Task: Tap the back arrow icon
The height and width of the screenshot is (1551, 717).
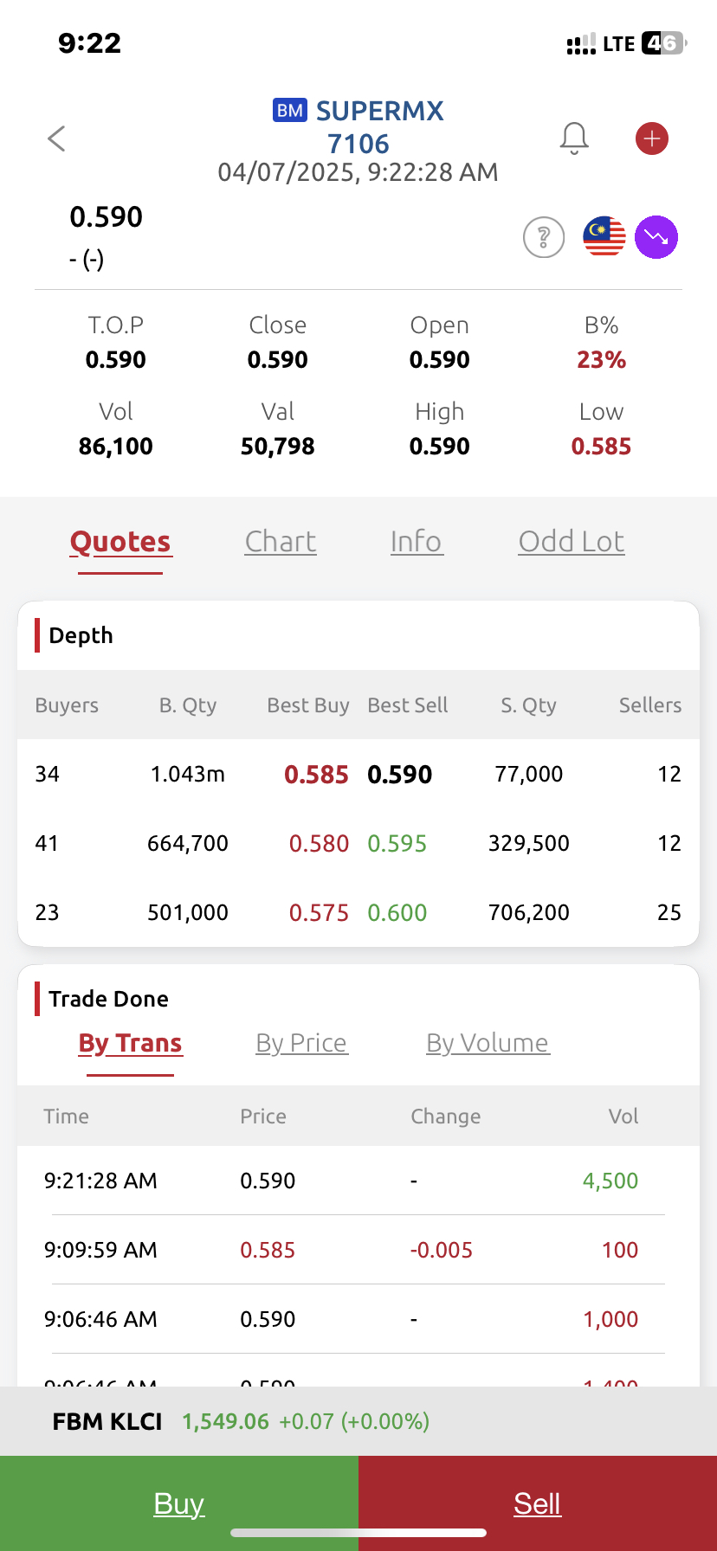Action: (x=56, y=138)
